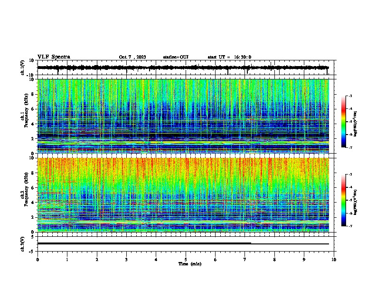Click time axis tick label "3"

click(x=126, y=260)
